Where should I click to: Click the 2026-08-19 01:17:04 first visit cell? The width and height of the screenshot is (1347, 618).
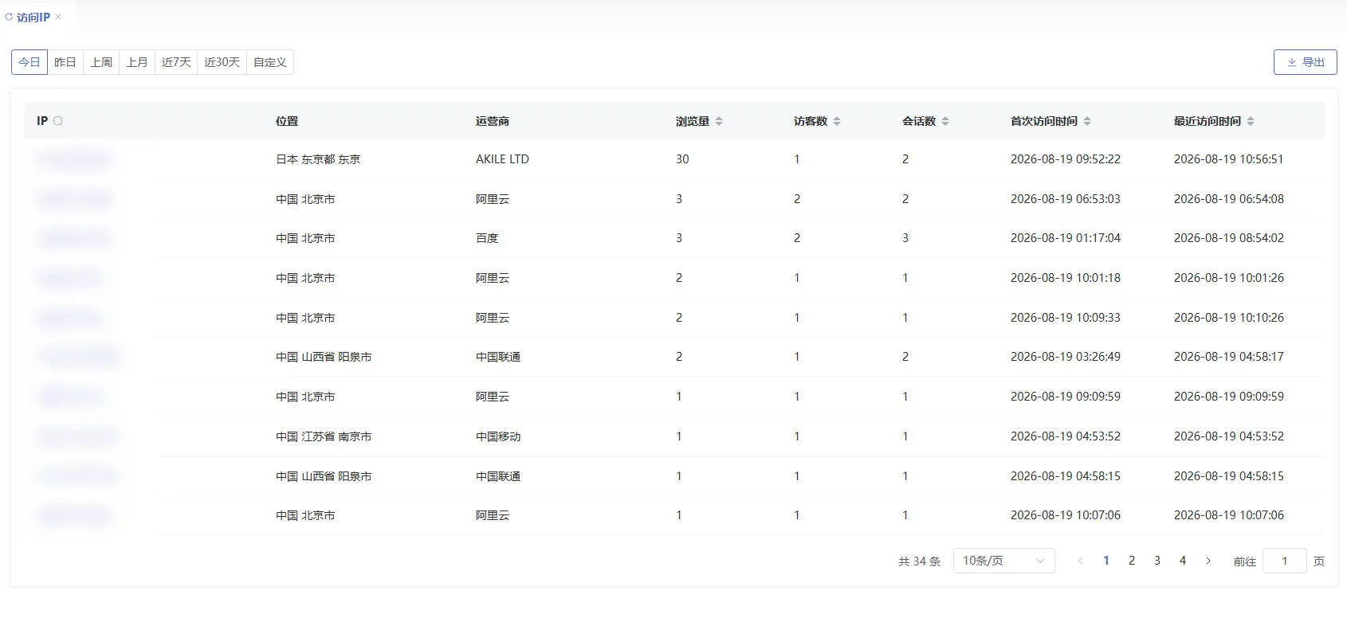[x=1066, y=238]
